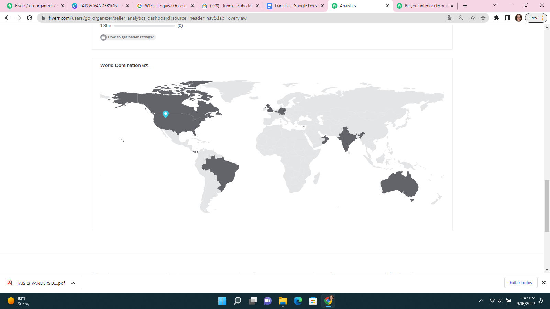Close the downloads bar
Screen dimensions: 550x309
click(x=544, y=283)
